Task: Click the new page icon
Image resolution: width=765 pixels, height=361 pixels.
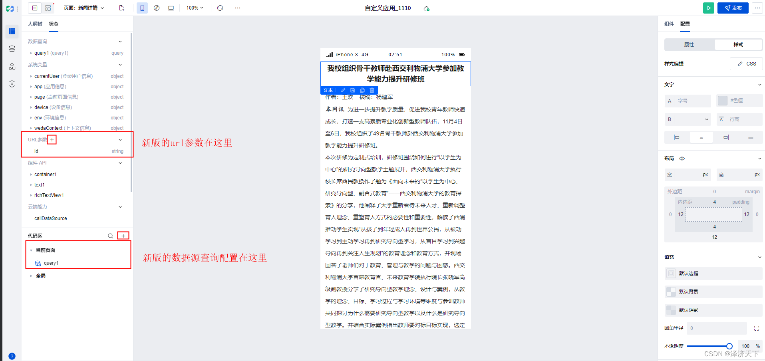Action: tap(121, 8)
